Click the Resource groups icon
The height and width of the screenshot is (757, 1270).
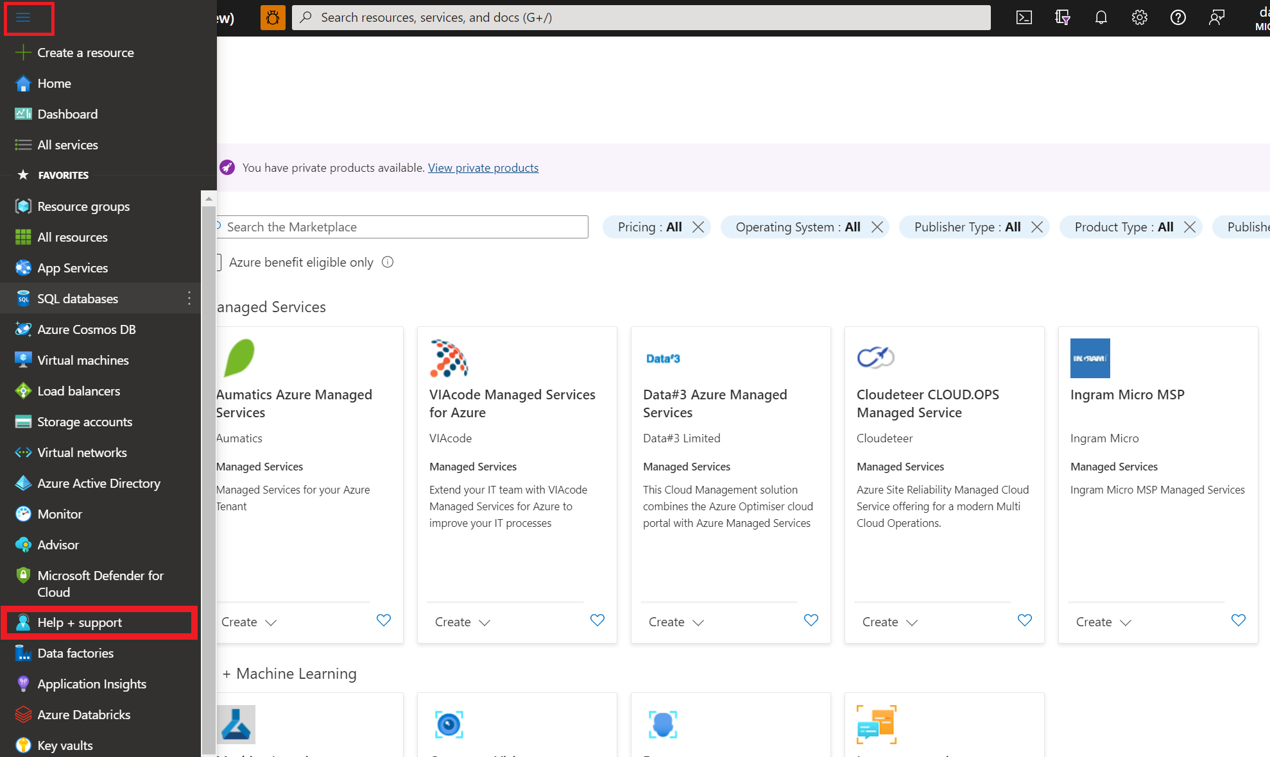coord(22,206)
